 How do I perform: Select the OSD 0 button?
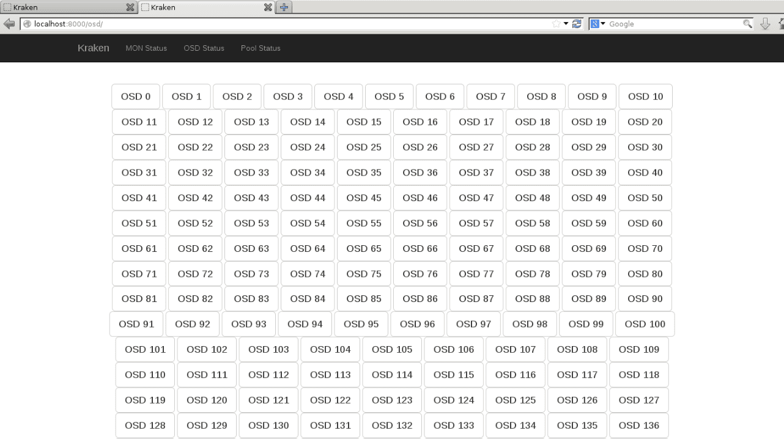[x=136, y=97]
